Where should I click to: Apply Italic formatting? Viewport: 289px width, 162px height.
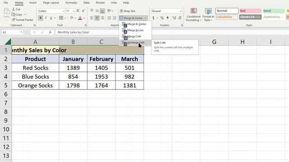[x=46, y=18]
